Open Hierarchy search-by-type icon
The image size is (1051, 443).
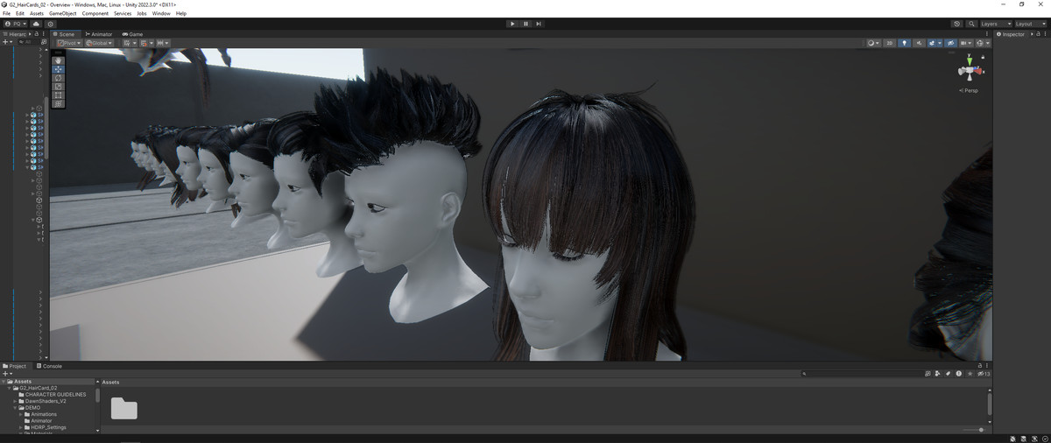pyautogui.click(x=44, y=42)
